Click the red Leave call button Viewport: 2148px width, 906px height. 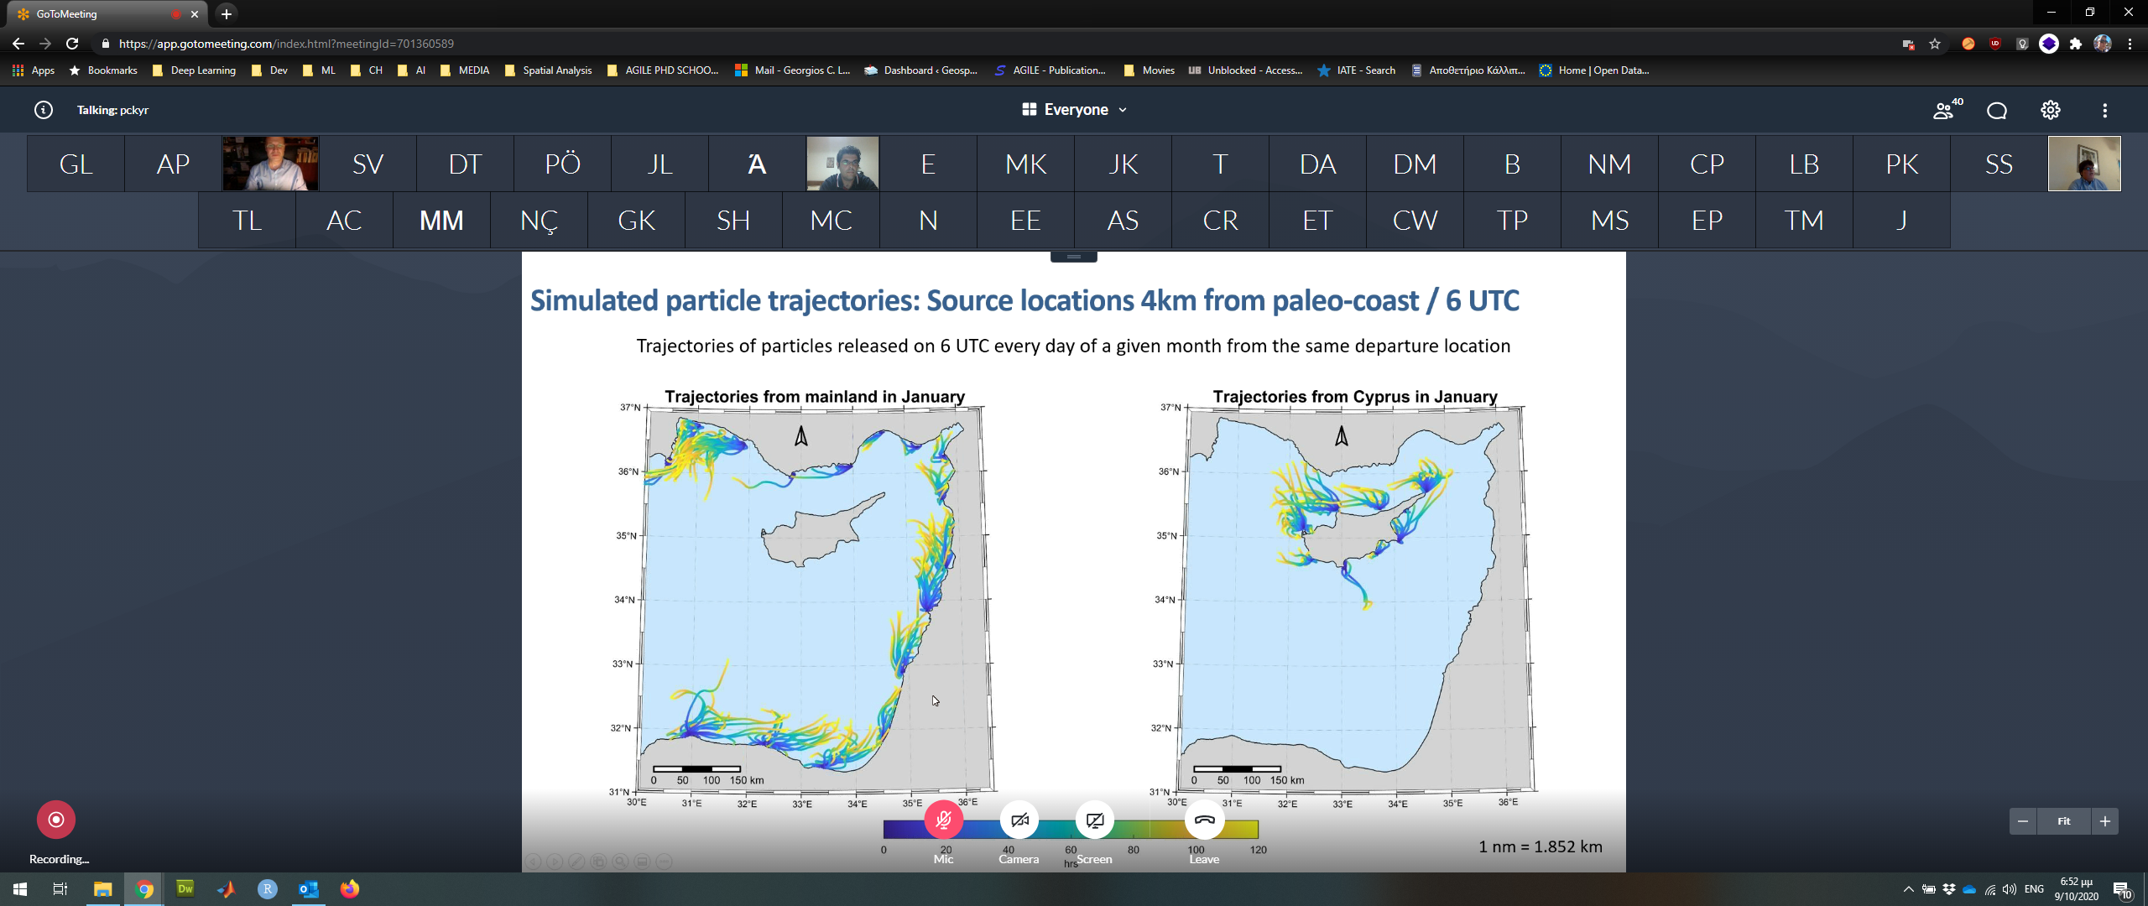(1204, 820)
